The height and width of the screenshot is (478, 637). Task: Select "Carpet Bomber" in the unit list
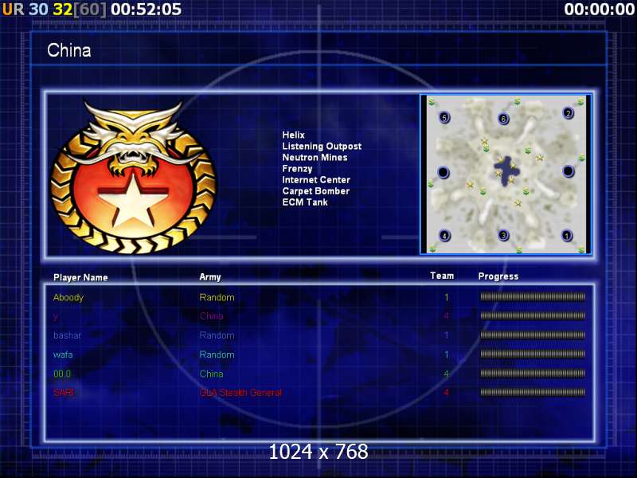[x=315, y=191]
